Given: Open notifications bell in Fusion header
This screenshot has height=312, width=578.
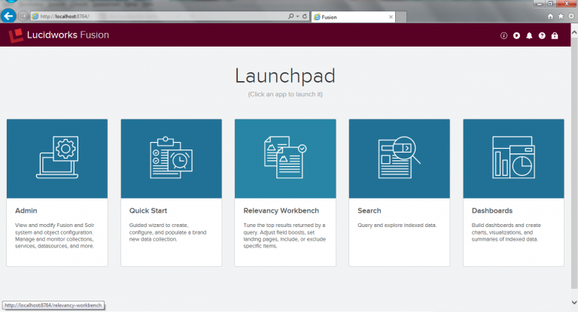Looking at the screenshot, I should [529, 35].
